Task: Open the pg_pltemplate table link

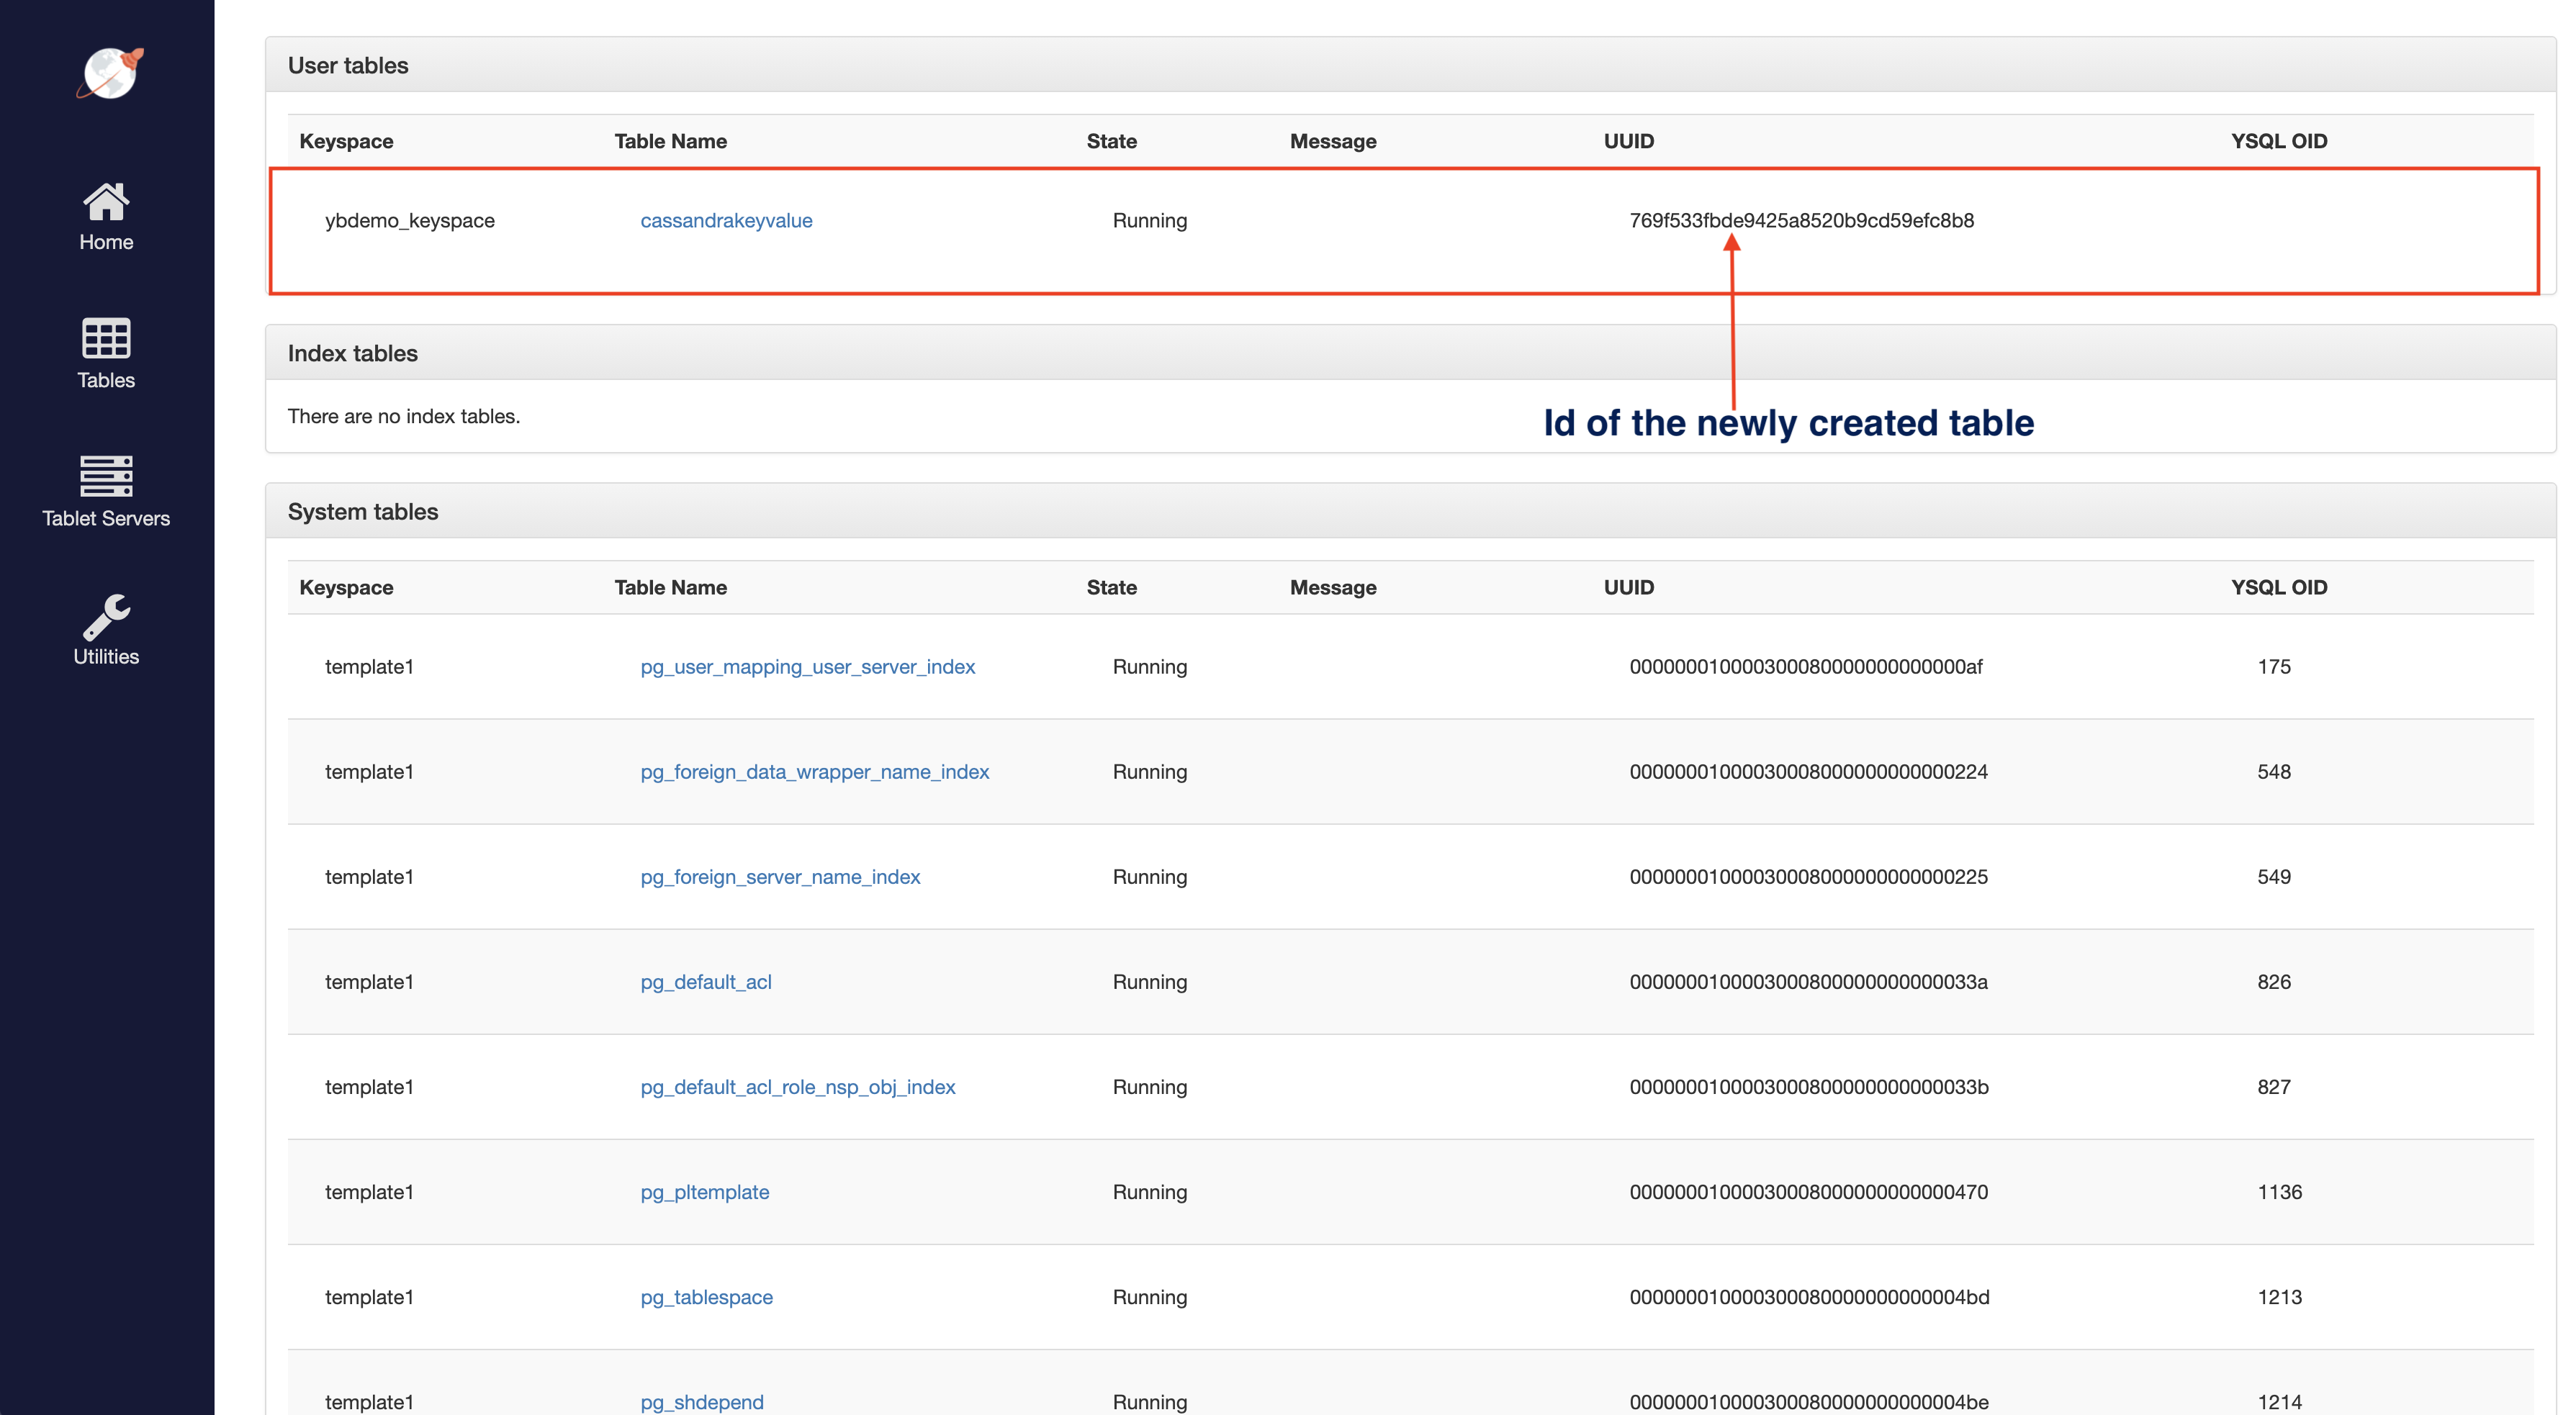Action: pyautogui.click(x=704, y=1192)
